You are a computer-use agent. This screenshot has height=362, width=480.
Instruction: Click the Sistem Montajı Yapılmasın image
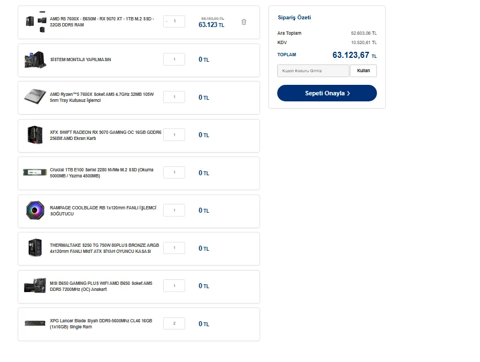pos(35,60)
